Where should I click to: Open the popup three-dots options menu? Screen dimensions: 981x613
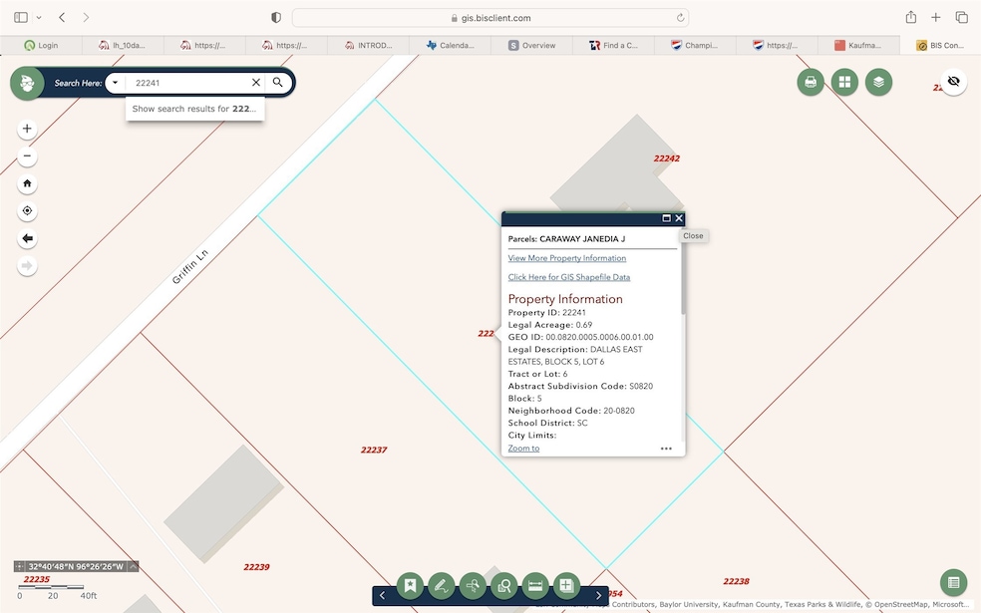666,449
